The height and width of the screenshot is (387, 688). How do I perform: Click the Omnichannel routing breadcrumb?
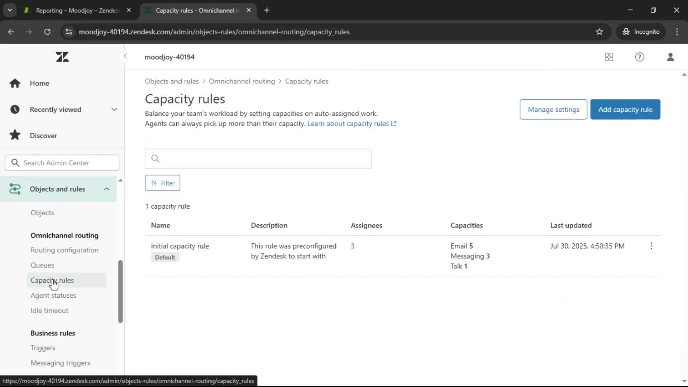(242, 81)
